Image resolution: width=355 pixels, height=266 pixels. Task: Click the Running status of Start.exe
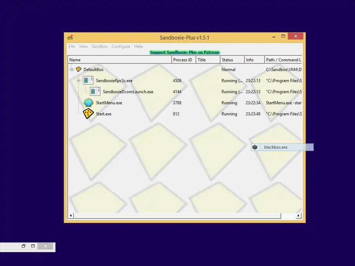tap(230, 114)
